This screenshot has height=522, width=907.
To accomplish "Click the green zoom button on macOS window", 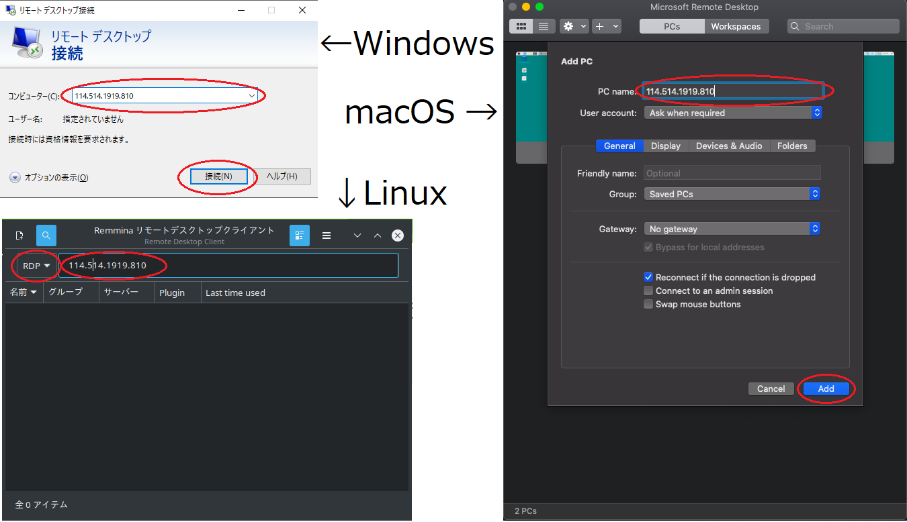I will (x=539, y=7).
